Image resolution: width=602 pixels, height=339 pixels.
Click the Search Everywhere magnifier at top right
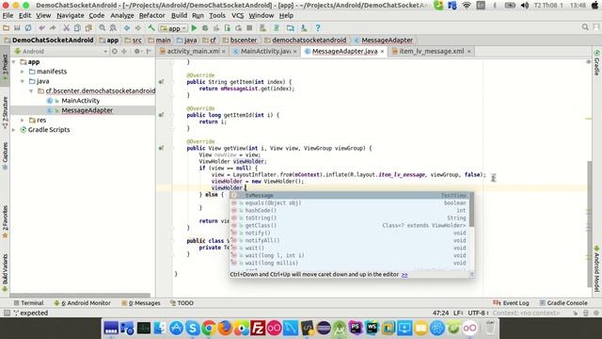[x=585, y=27]
